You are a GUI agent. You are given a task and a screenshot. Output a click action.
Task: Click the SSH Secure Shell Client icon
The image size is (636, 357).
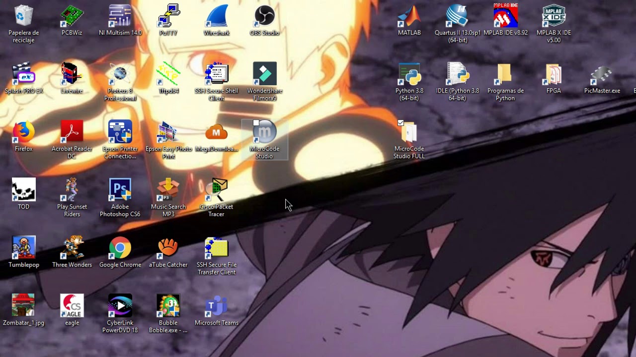pos(216,74)
